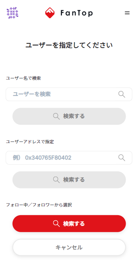
Task: Click the ユーザーアドレスで指定 label
Action: (30, 142)
